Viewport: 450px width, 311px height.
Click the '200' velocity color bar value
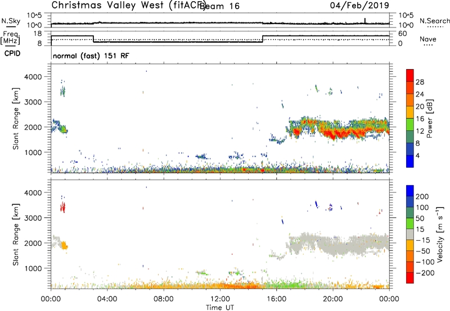(422, 196)
